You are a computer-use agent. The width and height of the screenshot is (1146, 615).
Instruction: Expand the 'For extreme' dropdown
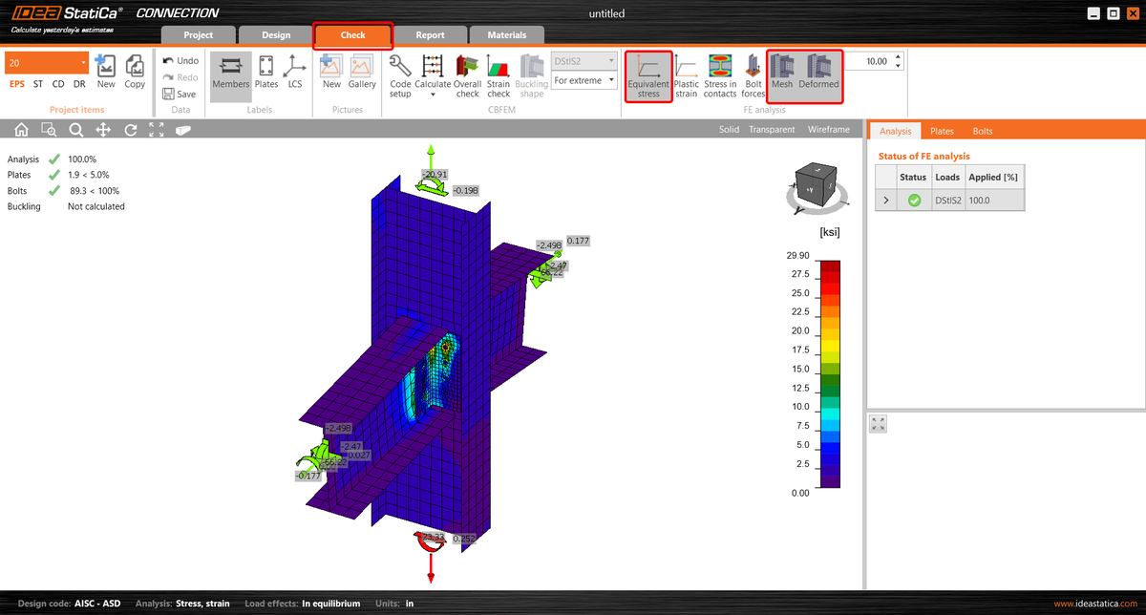click(x=584, y=80)
